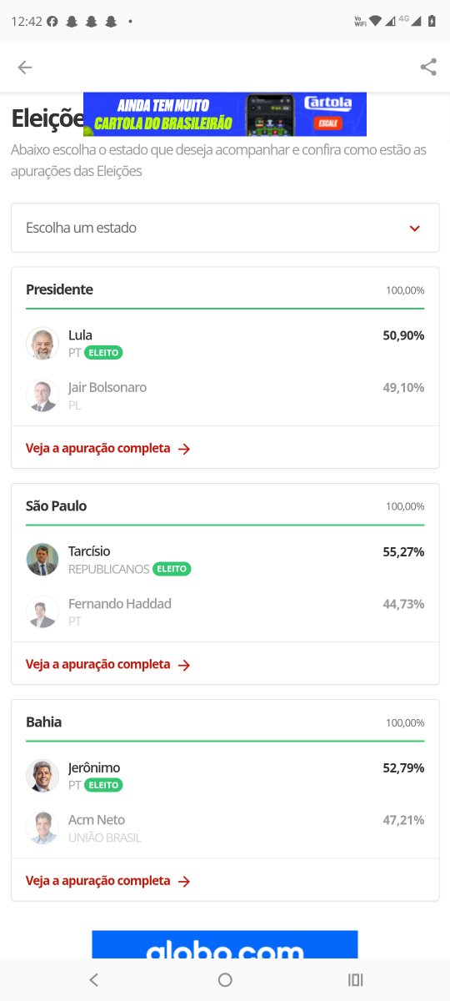
Task: Tap the ELEITO badge next to Tarcísio
Action: (172, 569)
